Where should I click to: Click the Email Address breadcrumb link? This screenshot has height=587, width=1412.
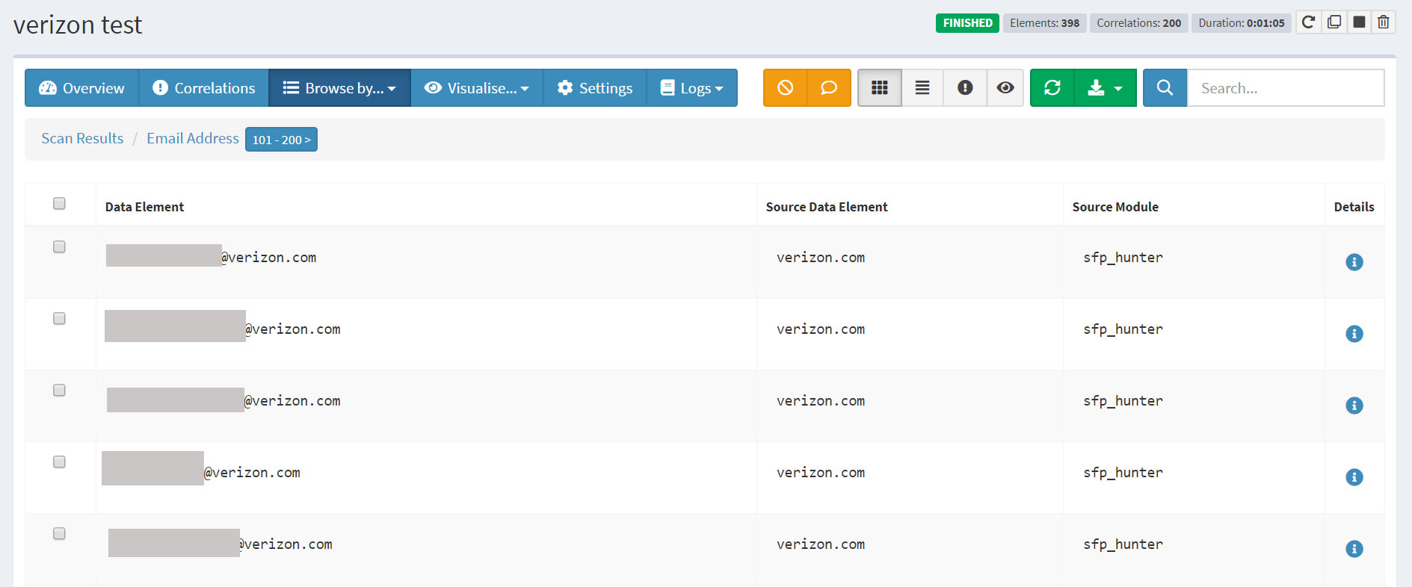click(x=193, y=138)
